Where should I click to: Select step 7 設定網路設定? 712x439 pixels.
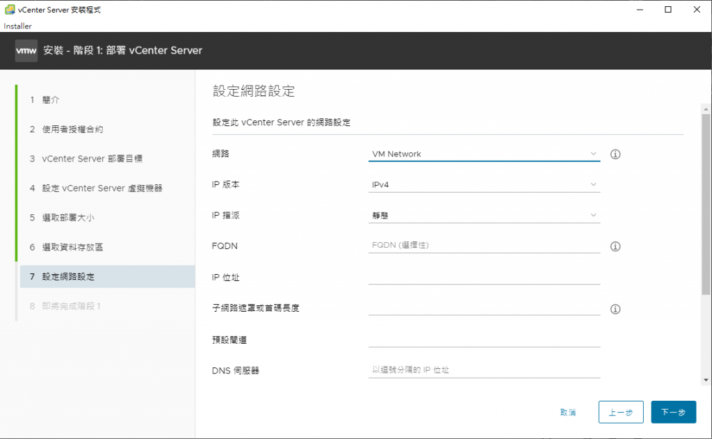108,277
